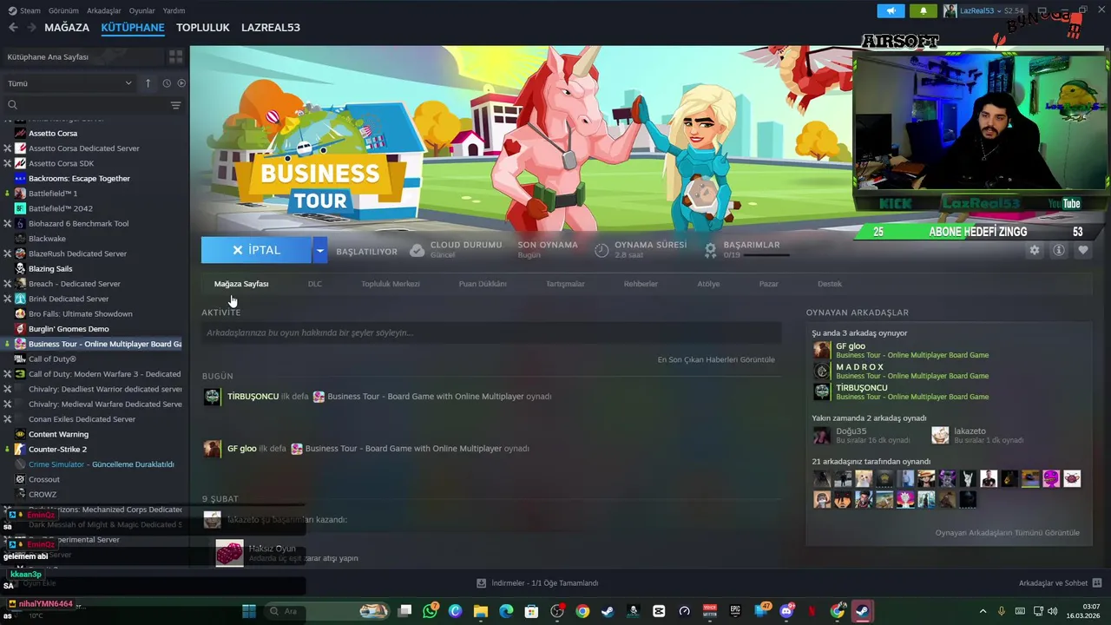Screen dimensions: 1111x625
Task: Open the DLC tab
Action: pyautogui.click(x=315, y=284)
